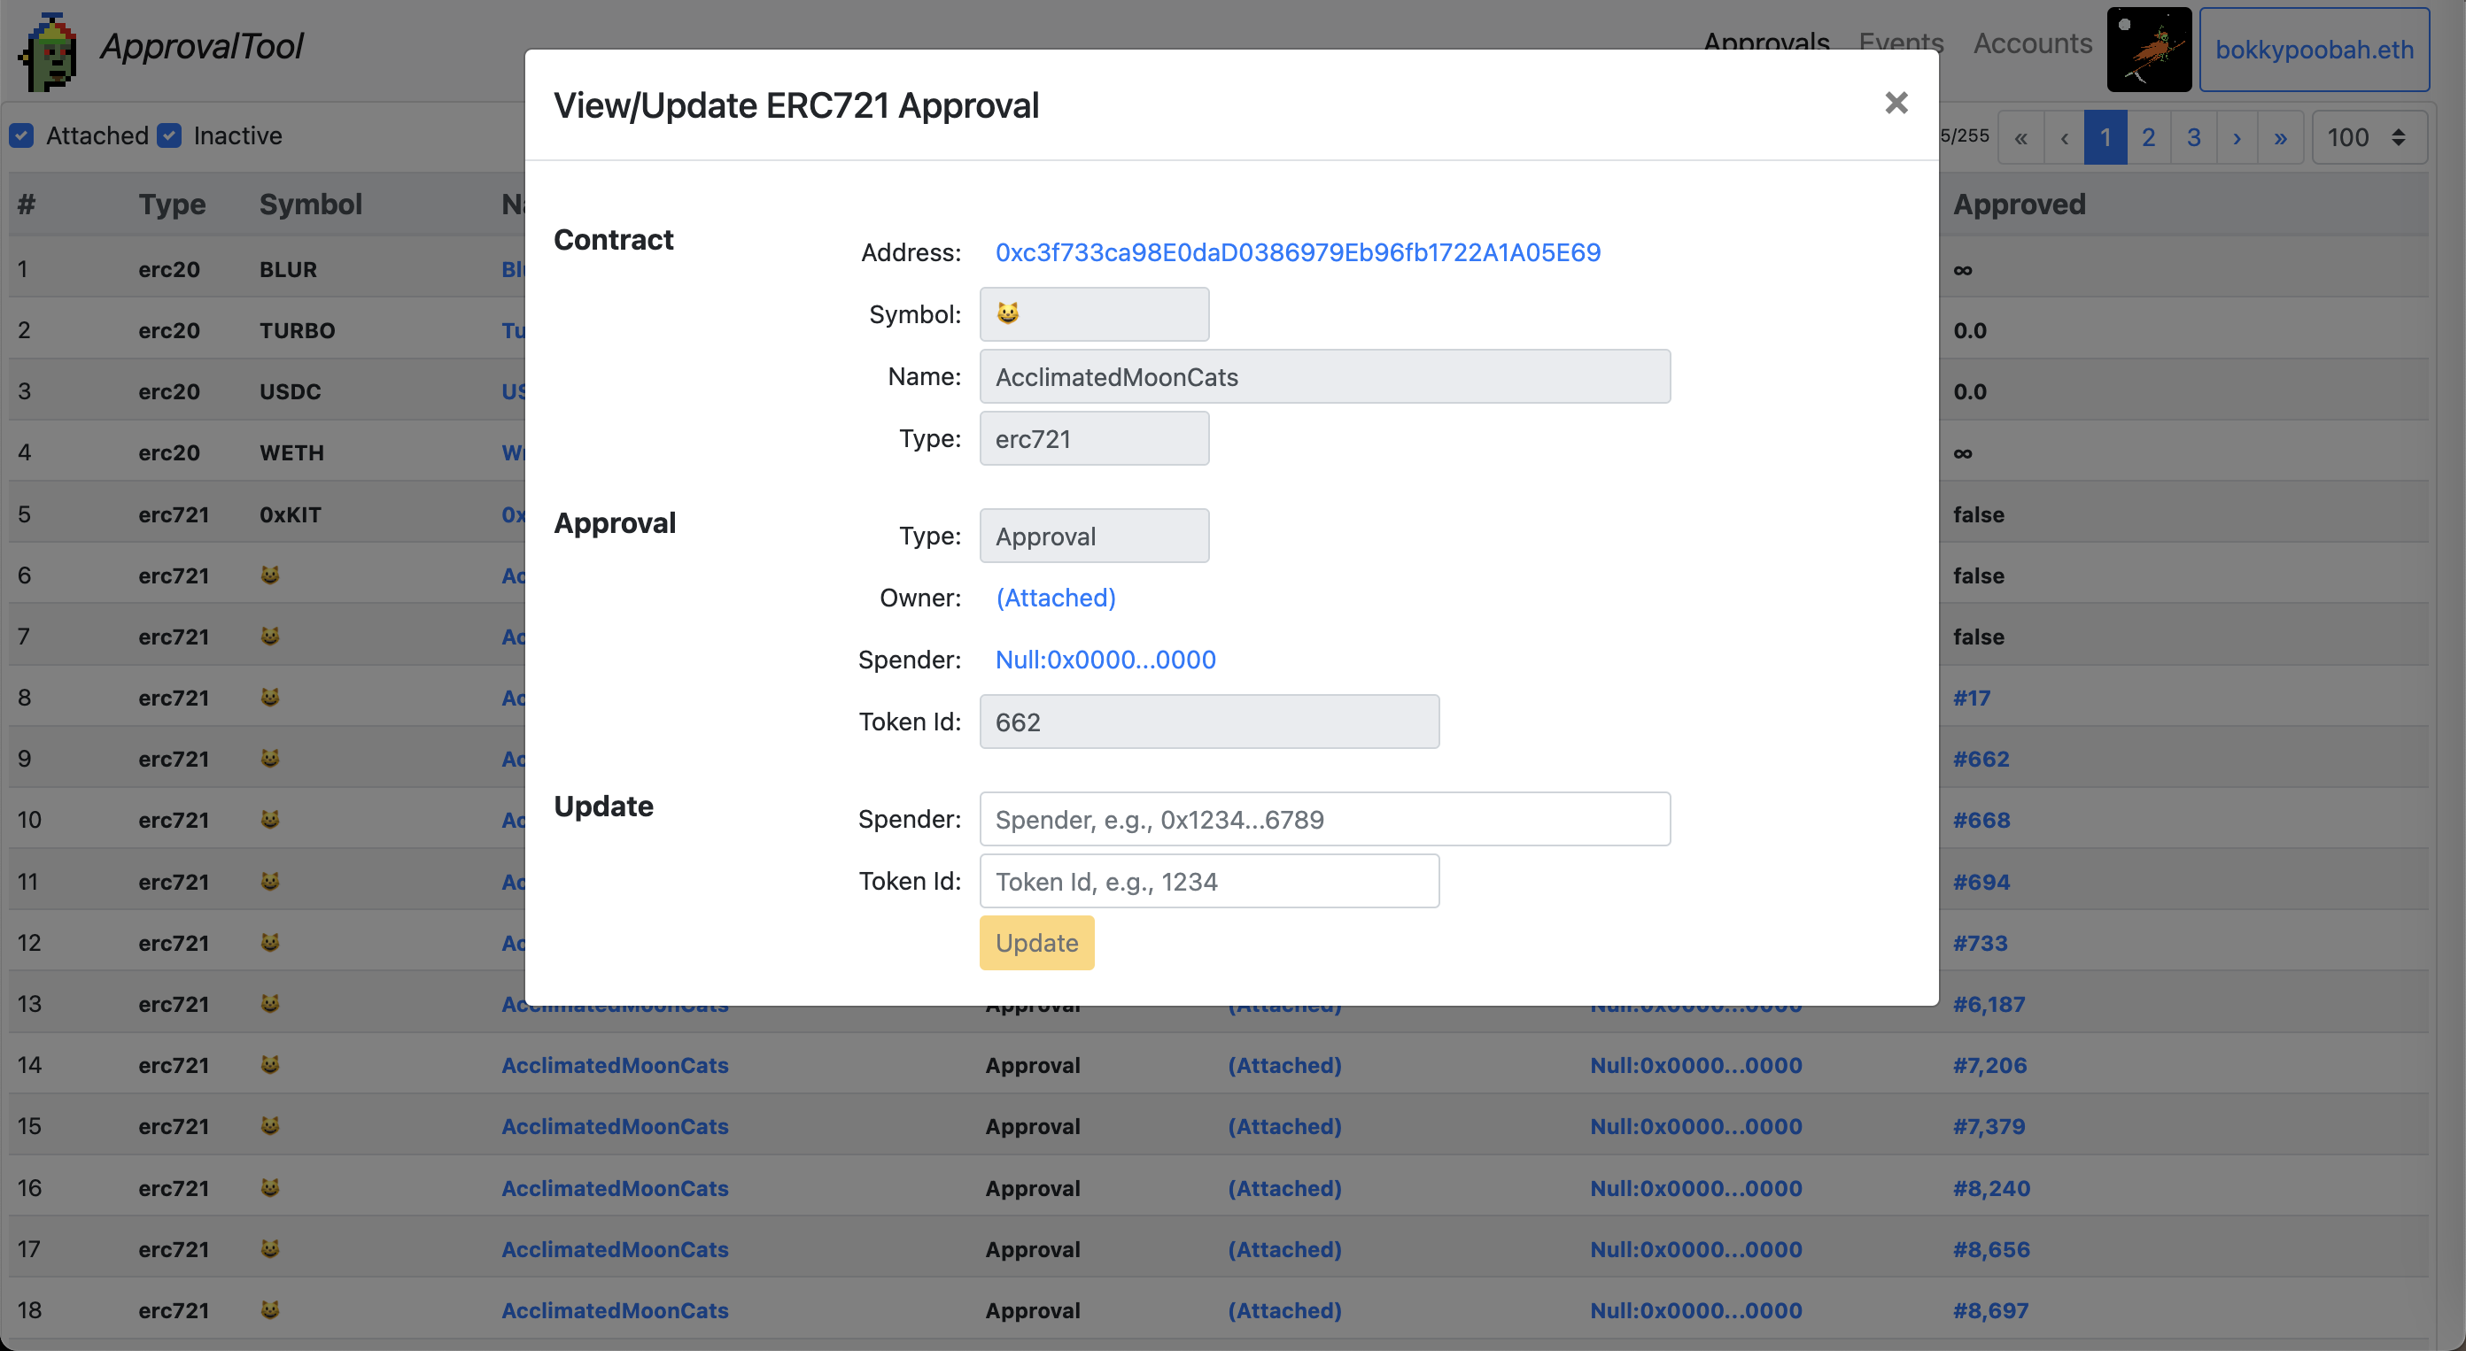Click the yellow Update button

[1035, 943]
